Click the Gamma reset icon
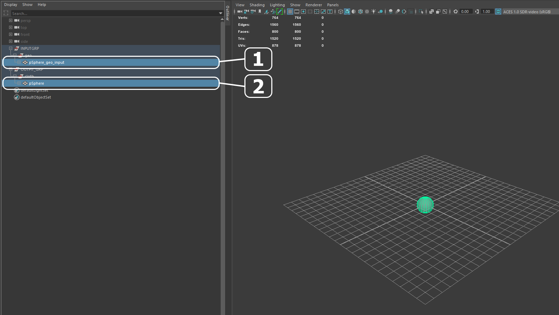The height and width of the screenshot is (315, 559). 477,11
